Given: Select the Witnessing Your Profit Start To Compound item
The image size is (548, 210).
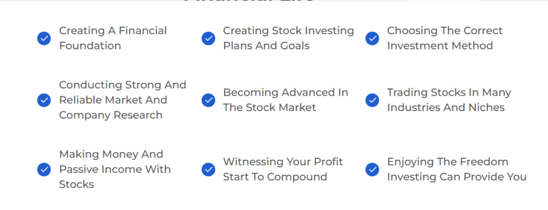Looking at the screenshot, I should [x=283, y=169].
